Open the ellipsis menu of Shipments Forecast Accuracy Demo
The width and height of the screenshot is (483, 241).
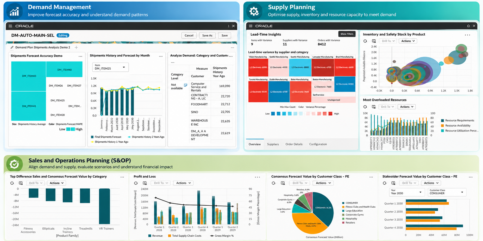coord(80,56)
